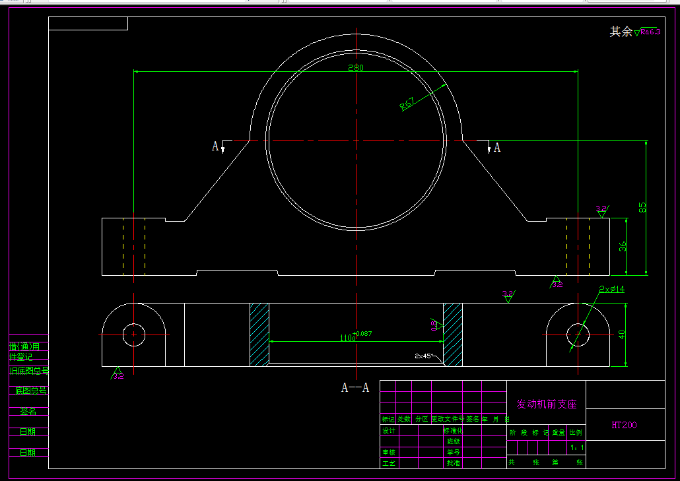Select the HT200 material text
Screen dimensions: 680x481
tap(624, 425)
